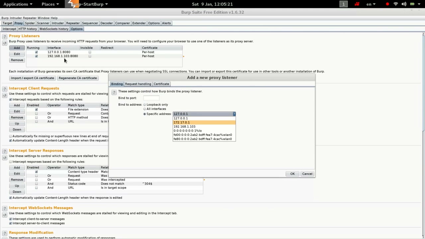Click OK in Add proxy listener dialog
Image resolution: width=425 pixels, height=239 pixels.
click(292, 174)
